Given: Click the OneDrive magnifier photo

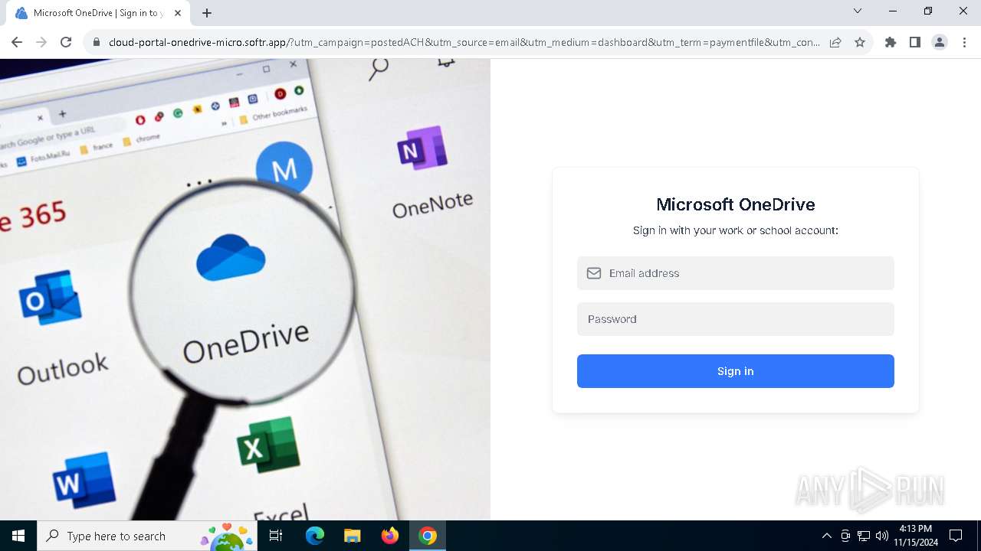Looking at the screenshot, I should [x=245, y=289].
